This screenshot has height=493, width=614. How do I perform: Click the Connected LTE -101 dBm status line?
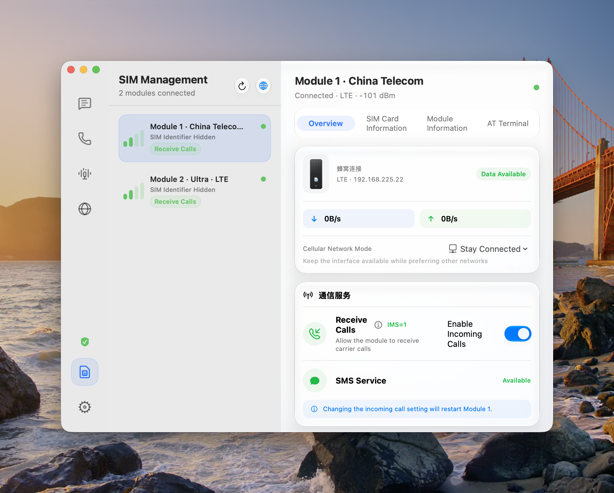(x=345, y=96)
